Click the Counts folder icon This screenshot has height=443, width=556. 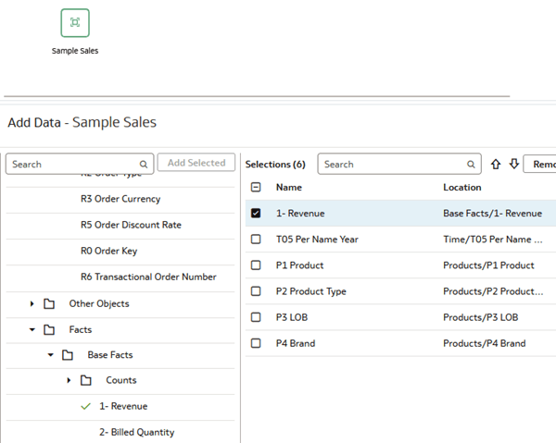click(86, 380)
